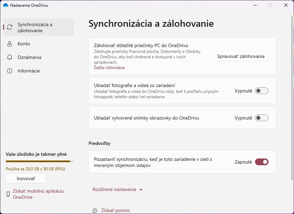Click the bell icon beside Oznámenia
This screenshot has height=214, width=294.
[x=9, y=57]
